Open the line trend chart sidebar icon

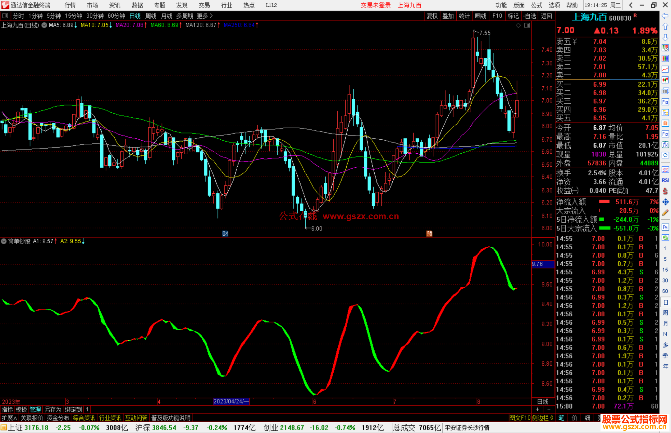pyautogui.click(x=665, y=69)
